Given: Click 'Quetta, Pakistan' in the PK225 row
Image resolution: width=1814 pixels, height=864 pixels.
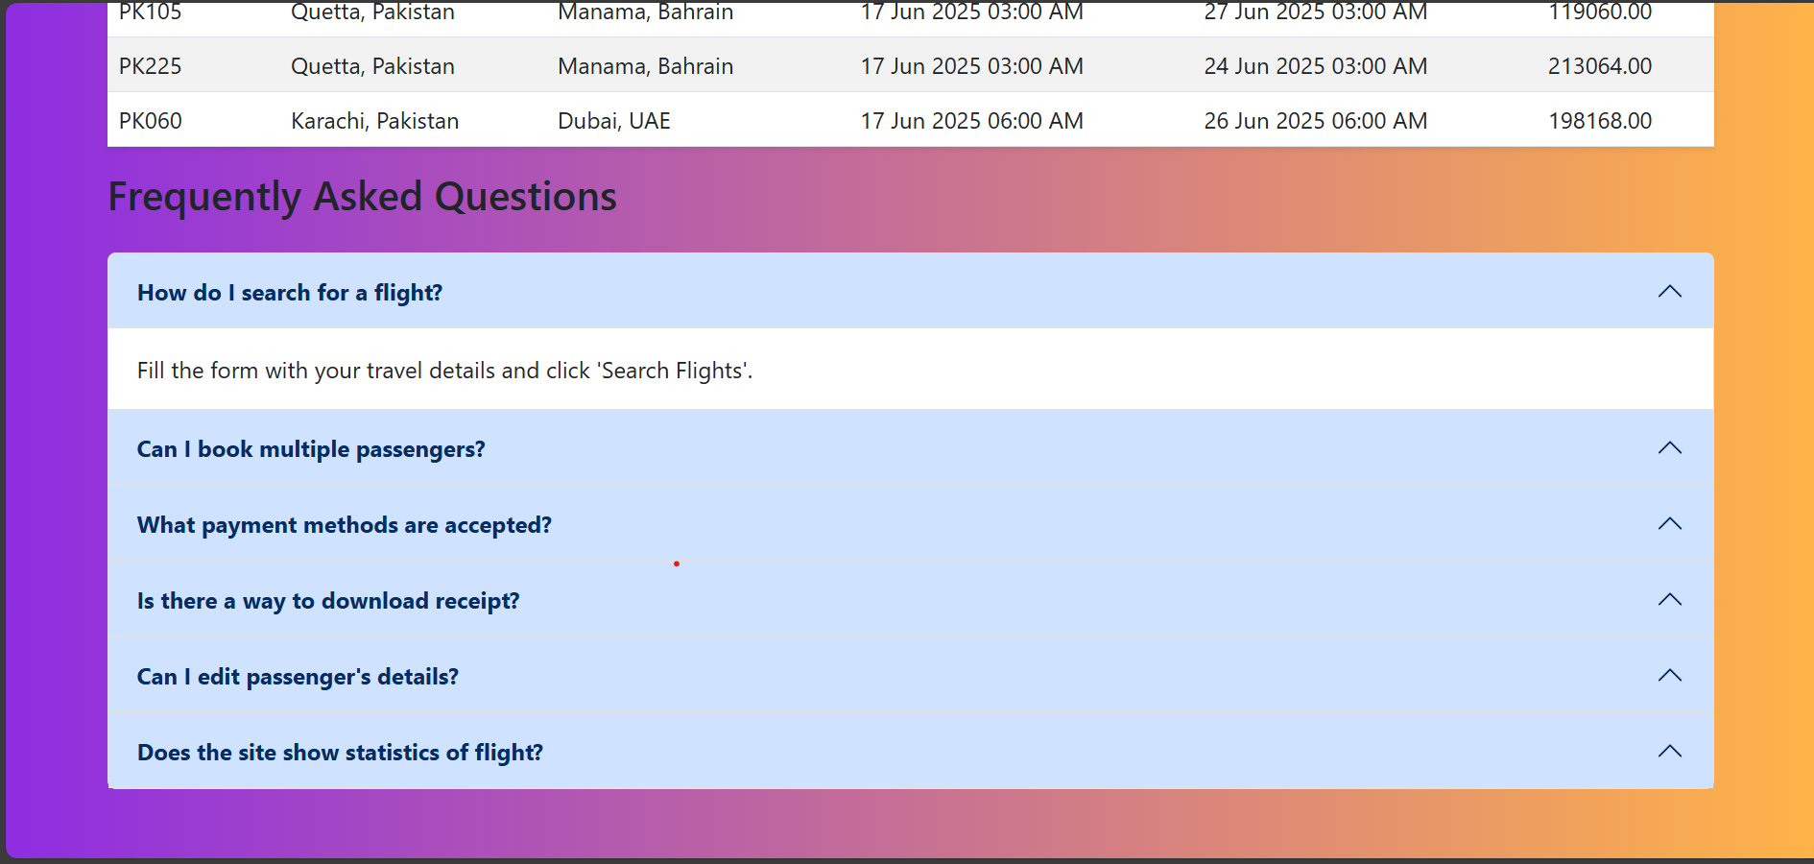Looking at the screenshot, I should click(372, 66).
